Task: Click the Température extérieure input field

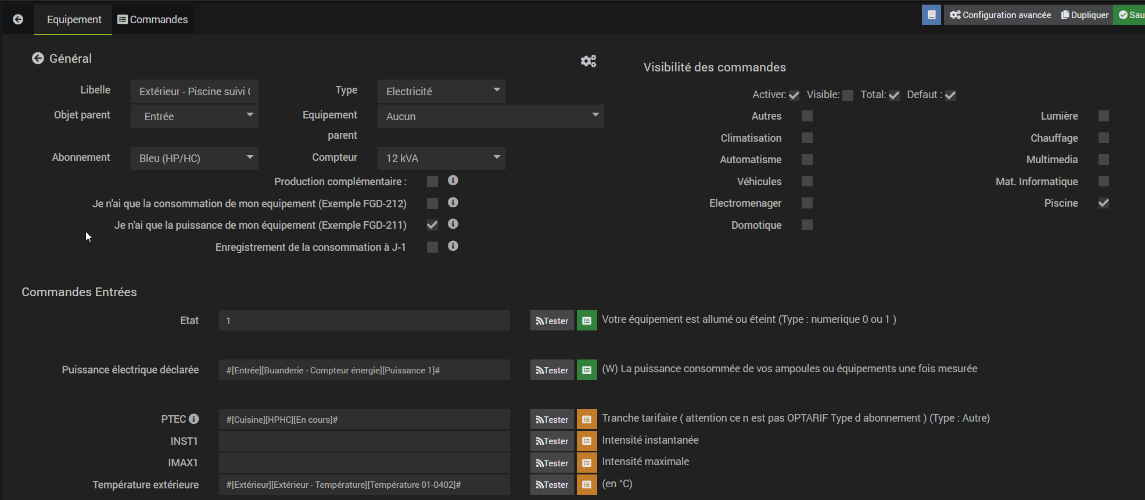Action: (364, 485)
